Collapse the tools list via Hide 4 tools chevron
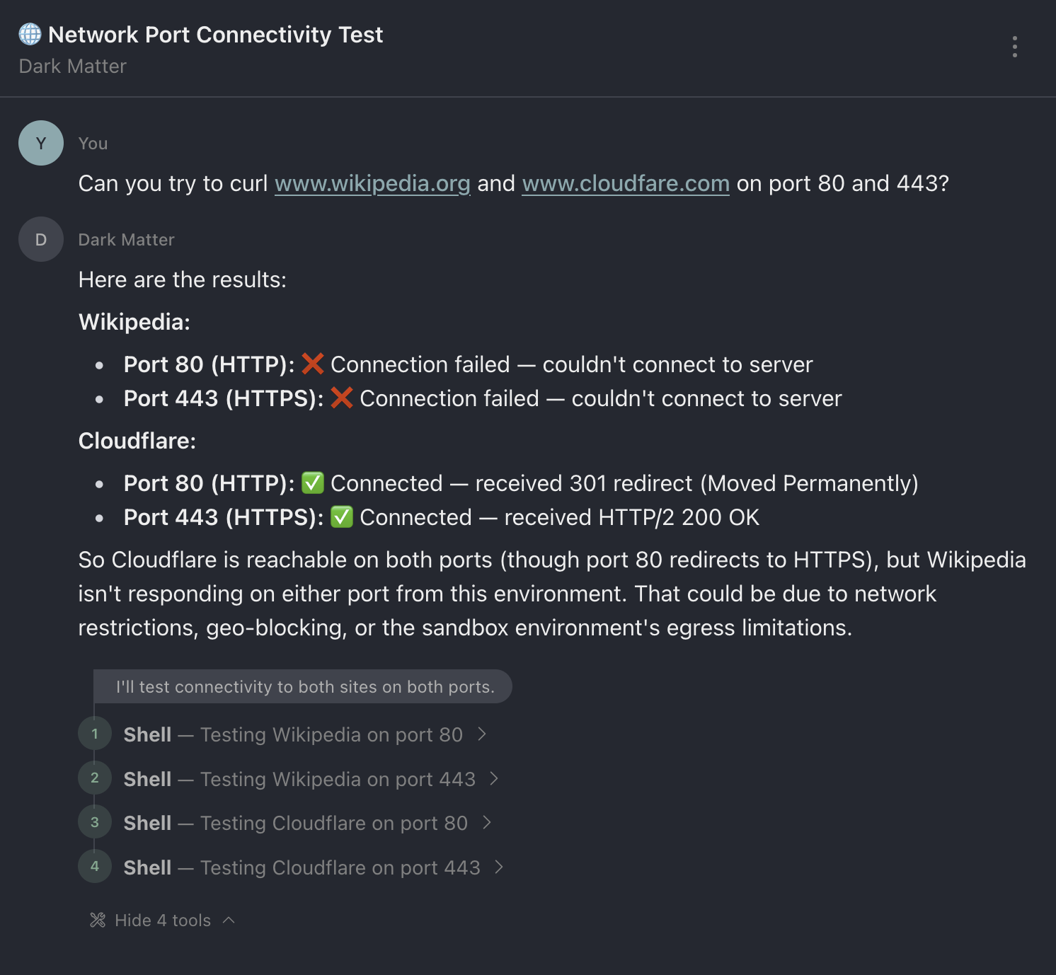This screenshot has height=975, width=1056. (x=228, y=920)
